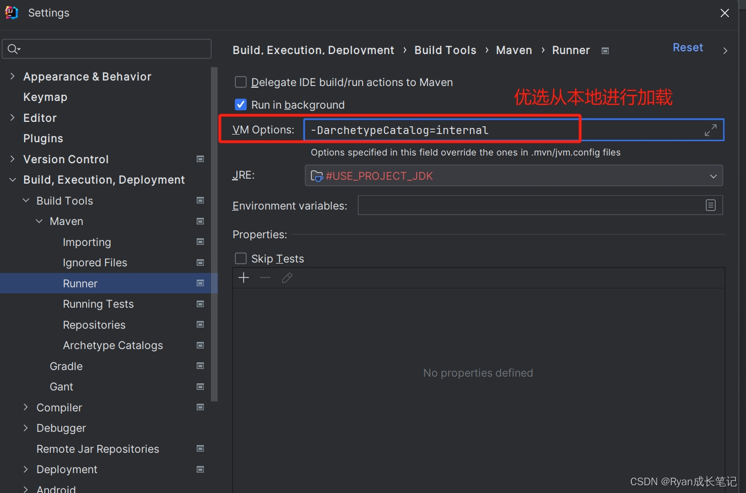Uncheck Run in background option
The width and height of the screenshot is (746, 493).
[x=241, y=105]
